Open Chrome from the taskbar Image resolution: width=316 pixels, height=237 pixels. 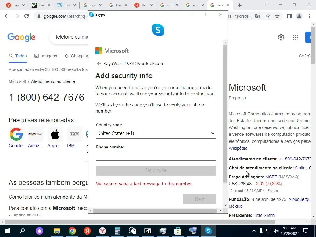(x=72, y=231)
